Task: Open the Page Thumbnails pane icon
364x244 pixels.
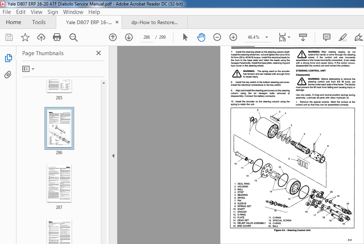Action: pyautogui.click(x=8, y=58)
